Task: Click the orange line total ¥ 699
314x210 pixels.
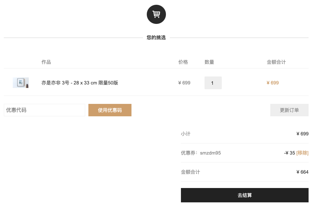Action: [273, 83]
